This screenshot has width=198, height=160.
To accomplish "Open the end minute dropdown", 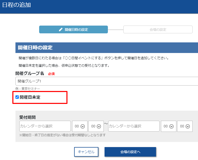I will (x=185, y=126).
